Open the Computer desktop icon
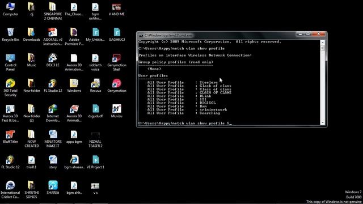 pos(10,9)
